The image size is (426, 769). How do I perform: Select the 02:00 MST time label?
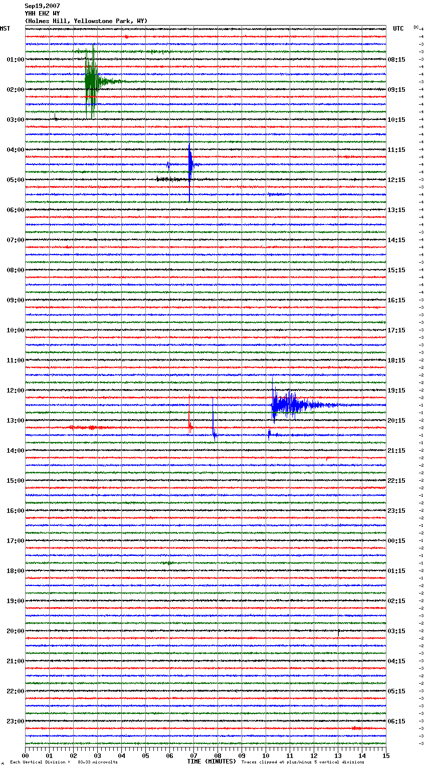tap(16, 90)
